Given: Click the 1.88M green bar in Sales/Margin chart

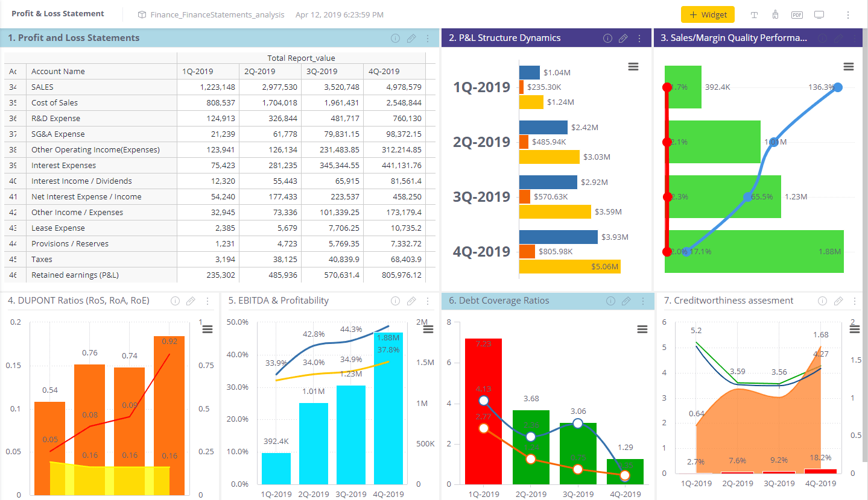Looking at the screenshot, I should point(754,251).
